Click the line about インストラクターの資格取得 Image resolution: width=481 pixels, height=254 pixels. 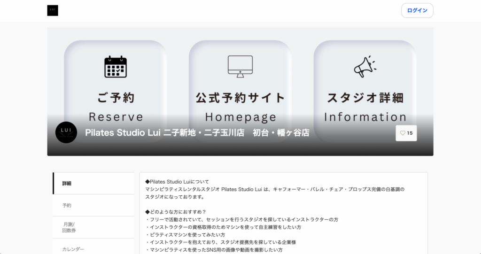(223, 227)
